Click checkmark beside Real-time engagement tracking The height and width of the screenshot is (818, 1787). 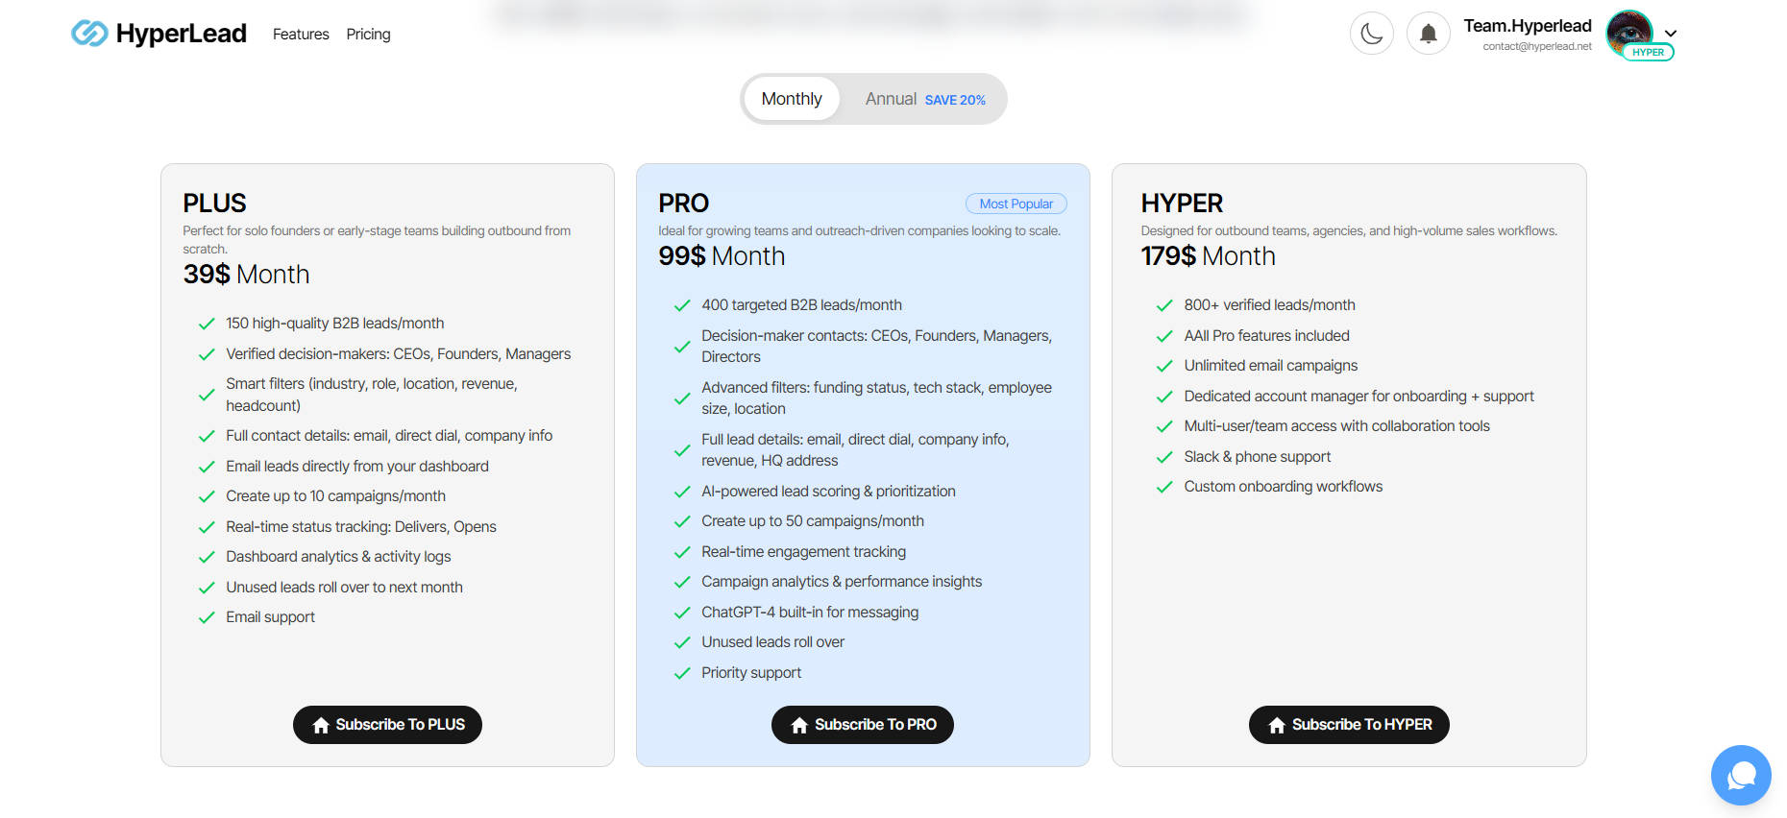point(682,552)
